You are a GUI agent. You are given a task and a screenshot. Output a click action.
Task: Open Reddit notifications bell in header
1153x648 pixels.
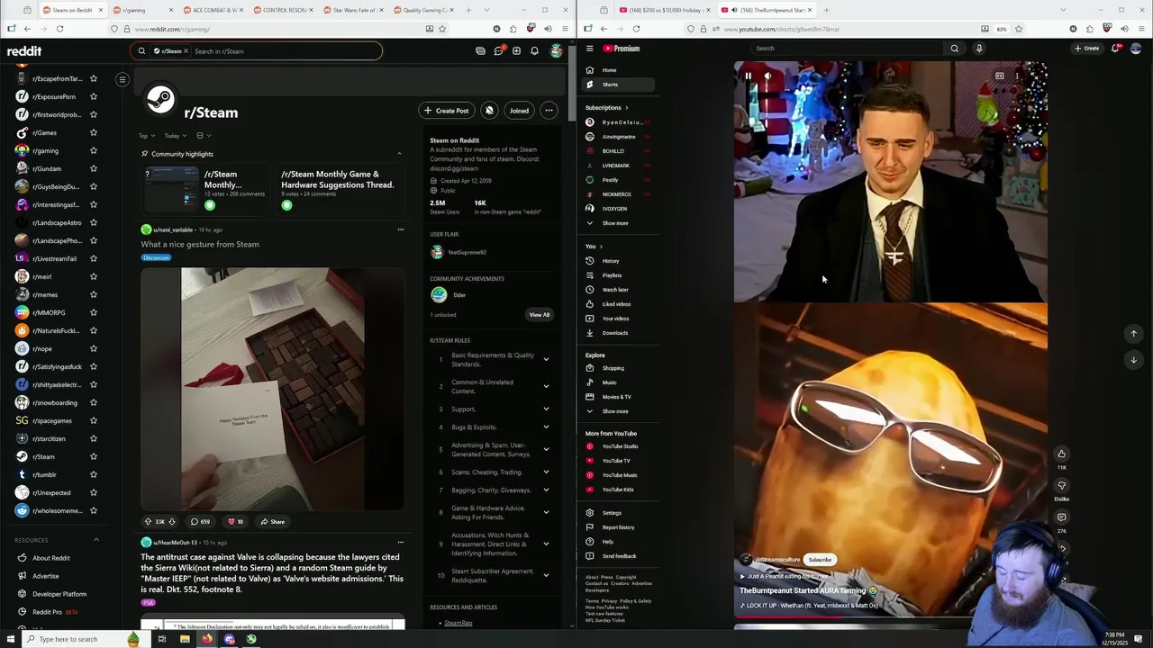coord(534,51)
